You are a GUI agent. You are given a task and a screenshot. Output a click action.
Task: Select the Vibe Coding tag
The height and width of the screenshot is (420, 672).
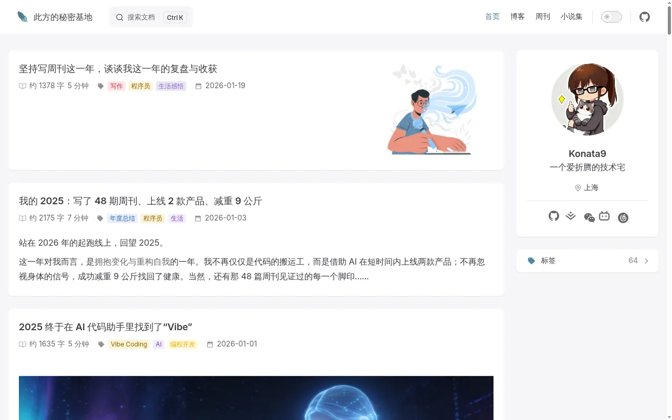tap(129, 344)
